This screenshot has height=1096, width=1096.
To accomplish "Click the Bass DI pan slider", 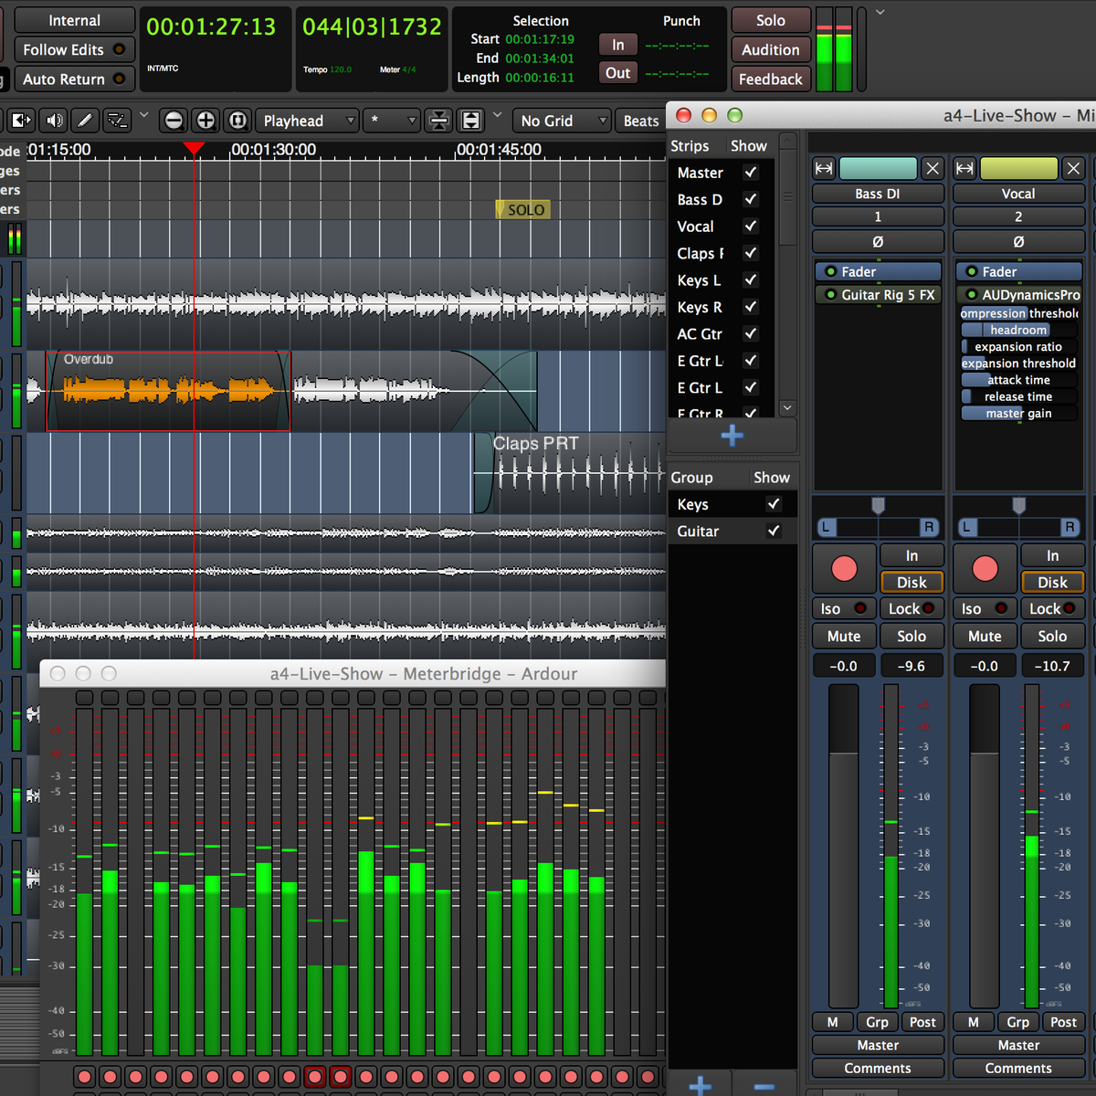I will click(877, 527).
